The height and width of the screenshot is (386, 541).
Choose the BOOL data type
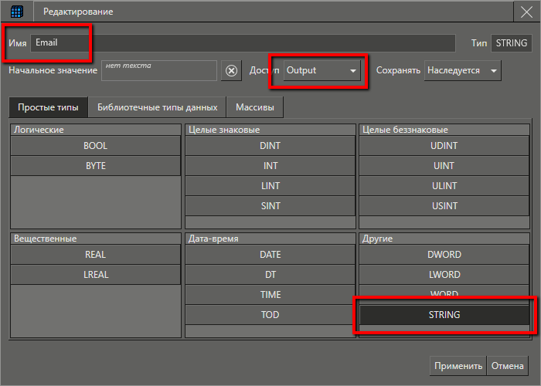[95, 145]
